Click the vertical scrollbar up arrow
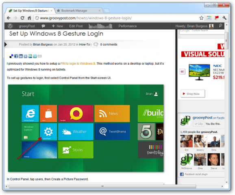The image size is (235, 195). point(226,24)
